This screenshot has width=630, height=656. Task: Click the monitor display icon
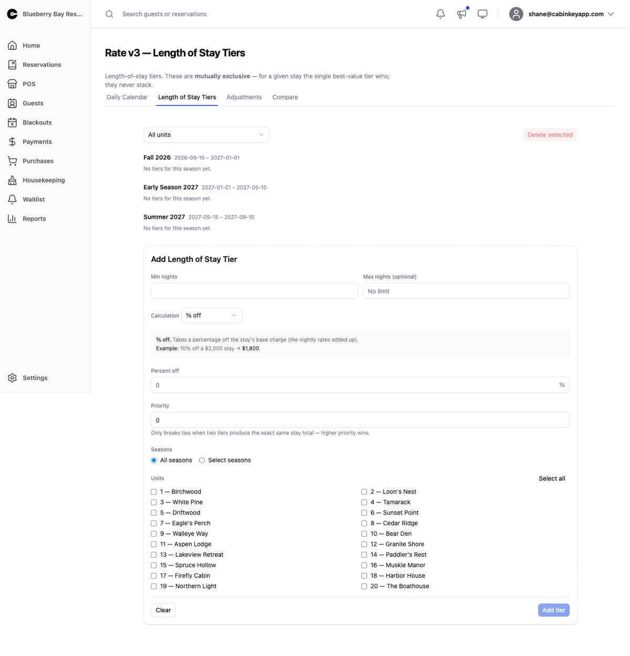[482, 14]
